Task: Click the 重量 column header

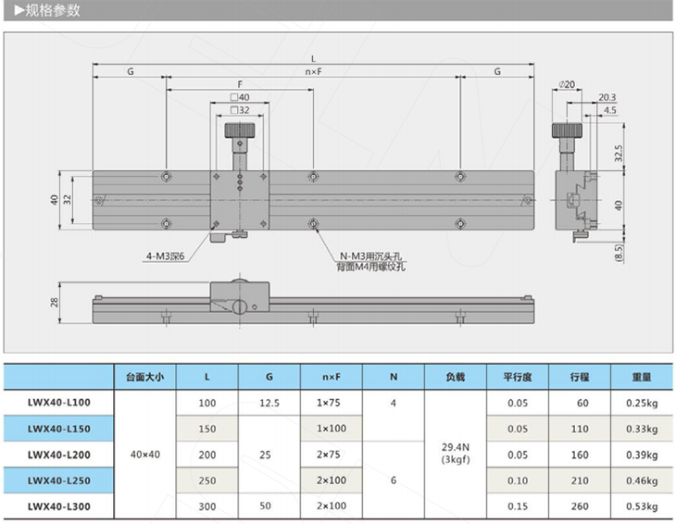Action: [642, 378]
